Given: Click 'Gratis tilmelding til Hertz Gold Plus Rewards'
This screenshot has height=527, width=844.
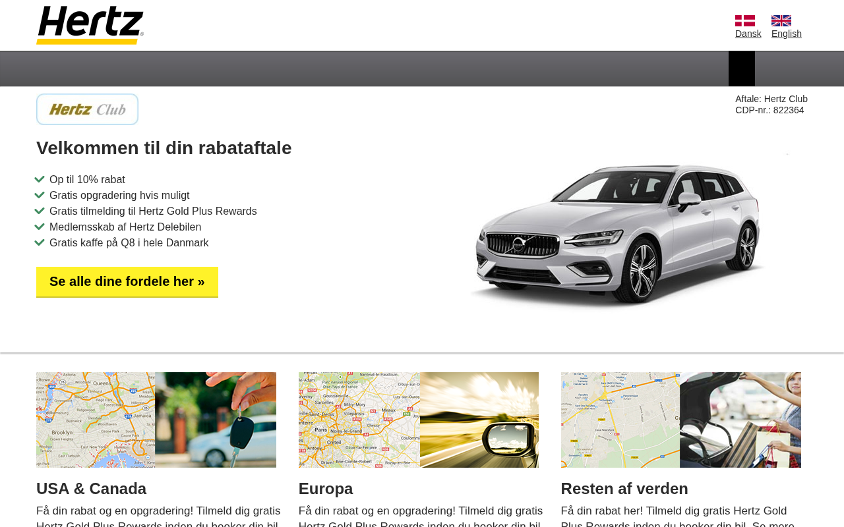Looking at the screenshot, I should pyautogui.click(x=153, y=211).
